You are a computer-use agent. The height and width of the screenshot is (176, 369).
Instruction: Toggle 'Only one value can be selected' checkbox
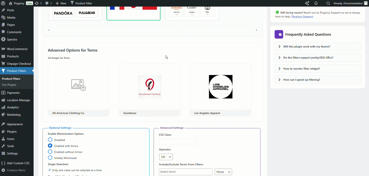tap(50, 170)
